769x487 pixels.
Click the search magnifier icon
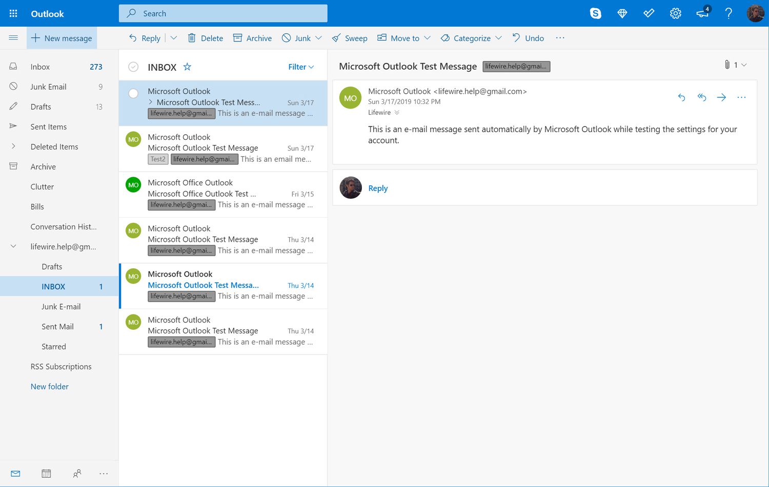click(131, 13)
